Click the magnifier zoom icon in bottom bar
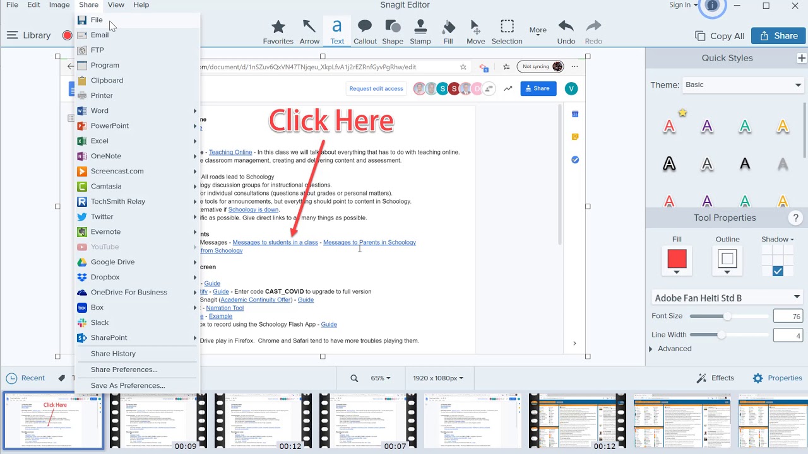Viewport: 808px width, 454px height. click(x=354, y=378)
